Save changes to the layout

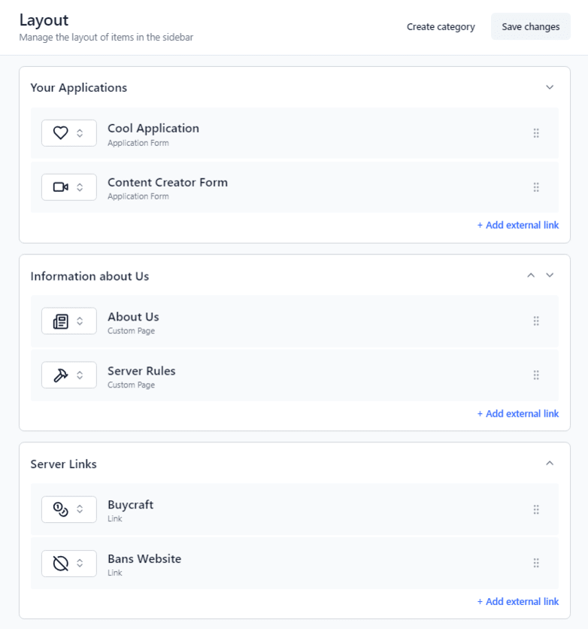(531, 27)
